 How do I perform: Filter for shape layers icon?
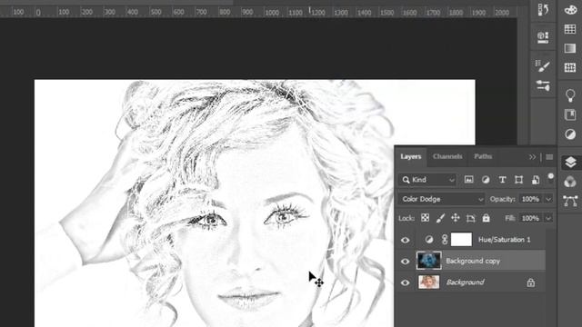[x=518, y=180]
